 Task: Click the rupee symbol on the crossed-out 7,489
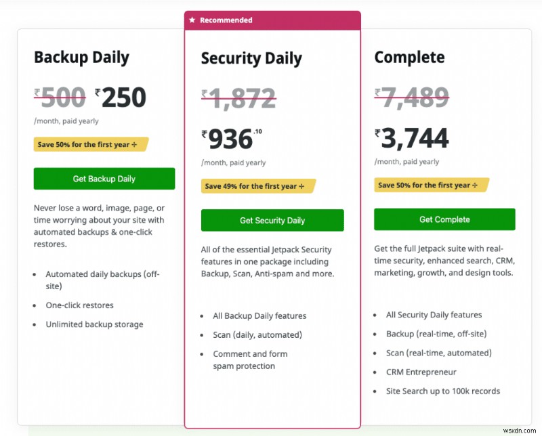(x=377, y=92)
